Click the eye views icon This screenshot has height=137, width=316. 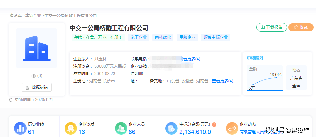(x=34, y=76)
